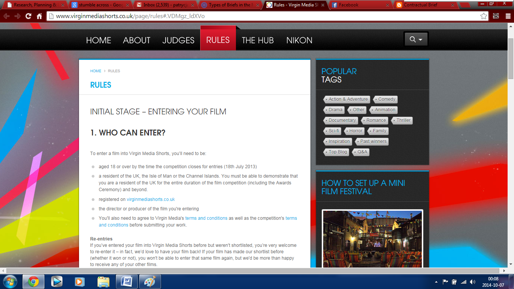Select the Drama tag
Viewport: 514px width, 289px height.
coord(334,110)
